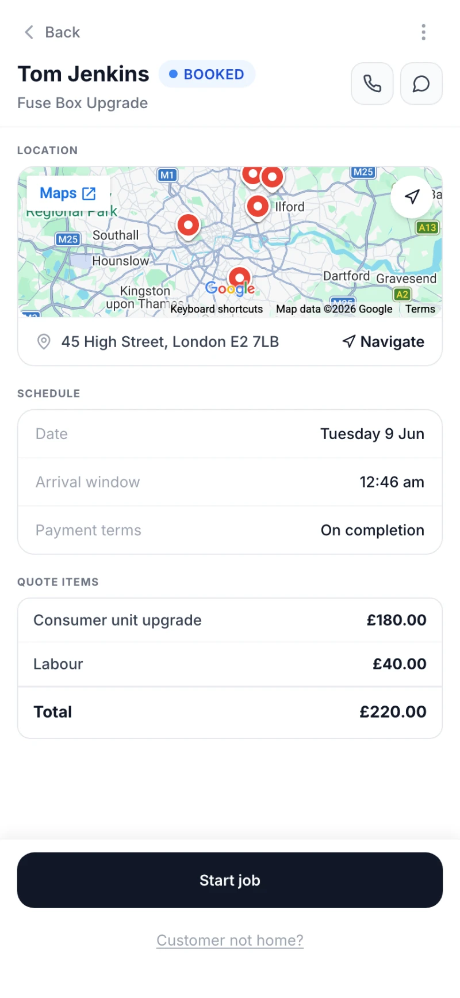460x998 pixels.
Task: Open location in Maps external link
Action: coord(68,193)
